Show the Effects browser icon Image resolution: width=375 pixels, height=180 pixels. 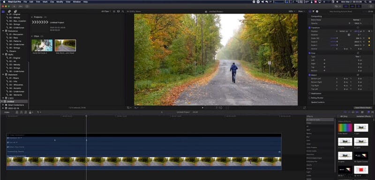pyautogui.click(x=368, y=112)
